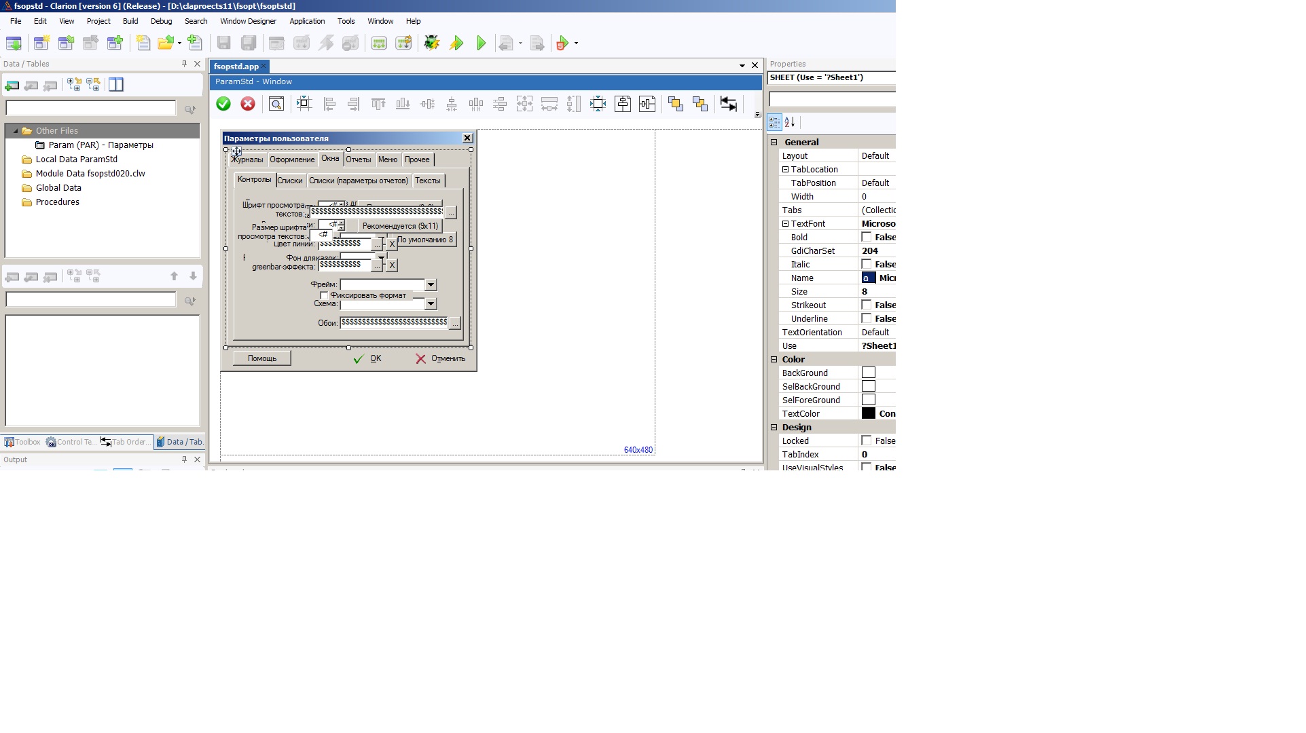
Task: Click the bring to front icon
Action: [675, 104]
